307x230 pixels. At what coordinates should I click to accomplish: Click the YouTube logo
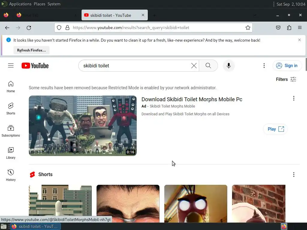click(x=35, y=66)
